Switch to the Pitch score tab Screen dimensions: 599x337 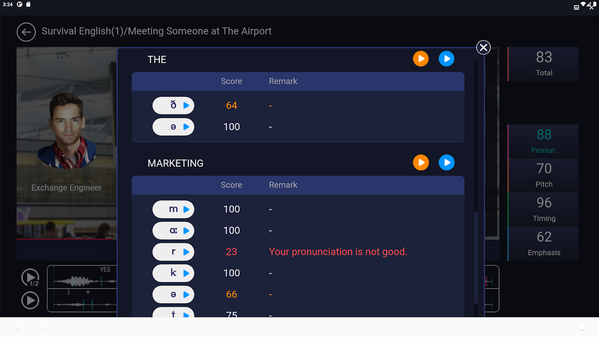point(543,175)
